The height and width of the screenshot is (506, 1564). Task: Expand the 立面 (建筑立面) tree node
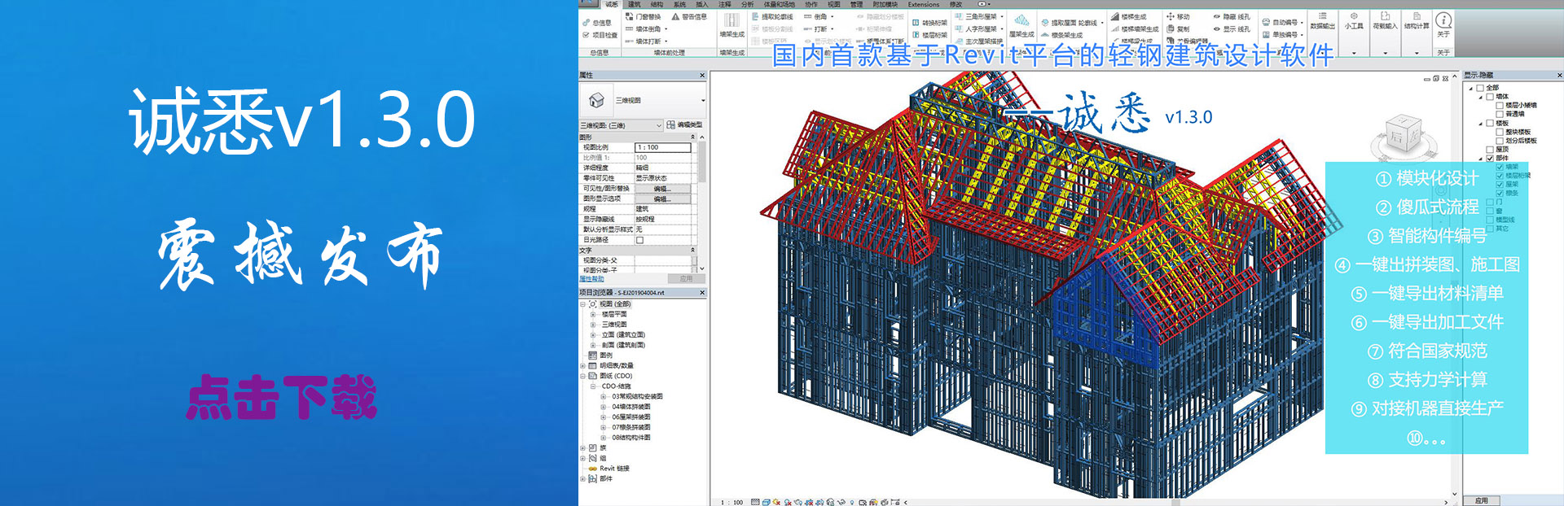593,335
